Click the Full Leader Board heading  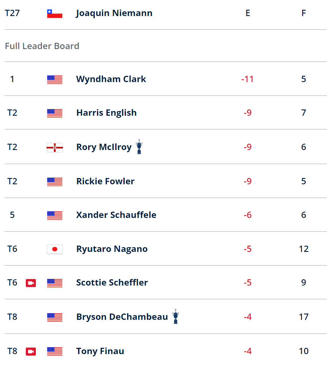coord(42,46)
